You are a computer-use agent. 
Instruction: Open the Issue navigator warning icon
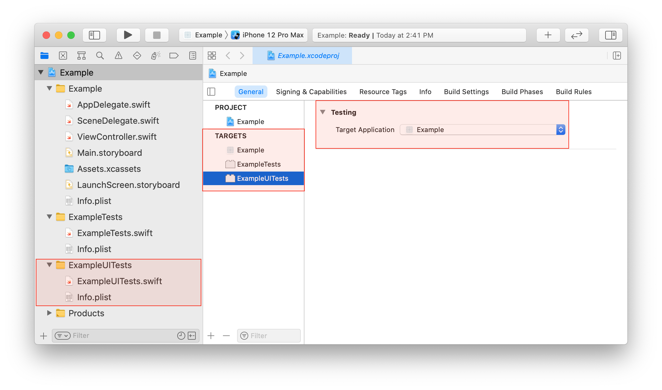pos(119,56)
